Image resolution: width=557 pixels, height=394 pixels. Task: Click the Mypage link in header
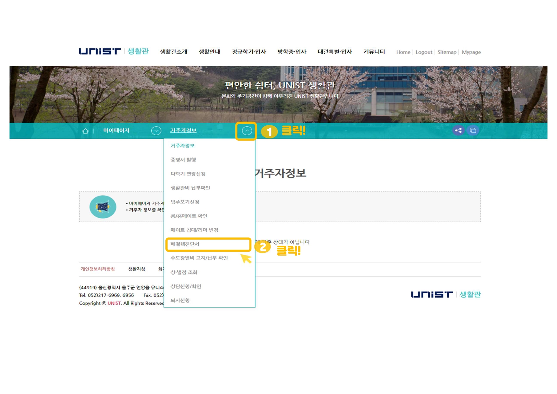click(471, 52)
